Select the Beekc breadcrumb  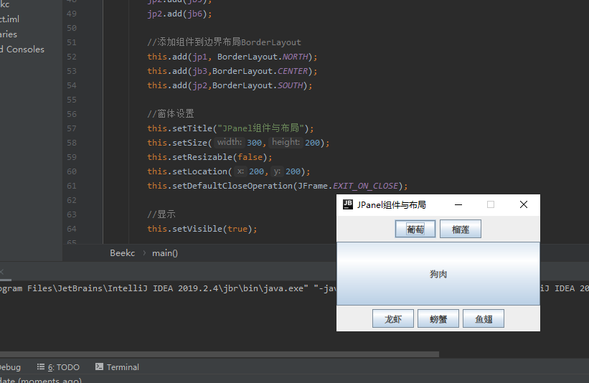point(122,253)
